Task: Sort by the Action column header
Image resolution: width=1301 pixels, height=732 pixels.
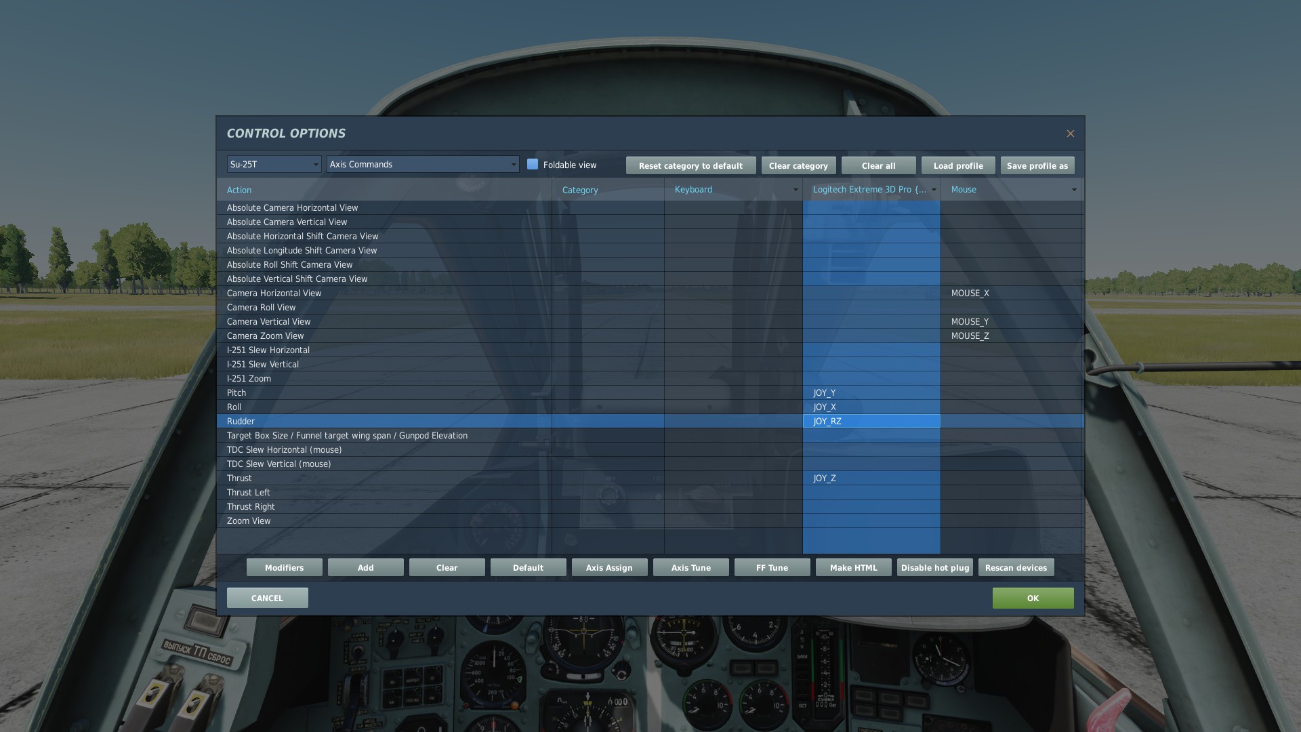Action: pyautogui.click(x=239, y=190)
